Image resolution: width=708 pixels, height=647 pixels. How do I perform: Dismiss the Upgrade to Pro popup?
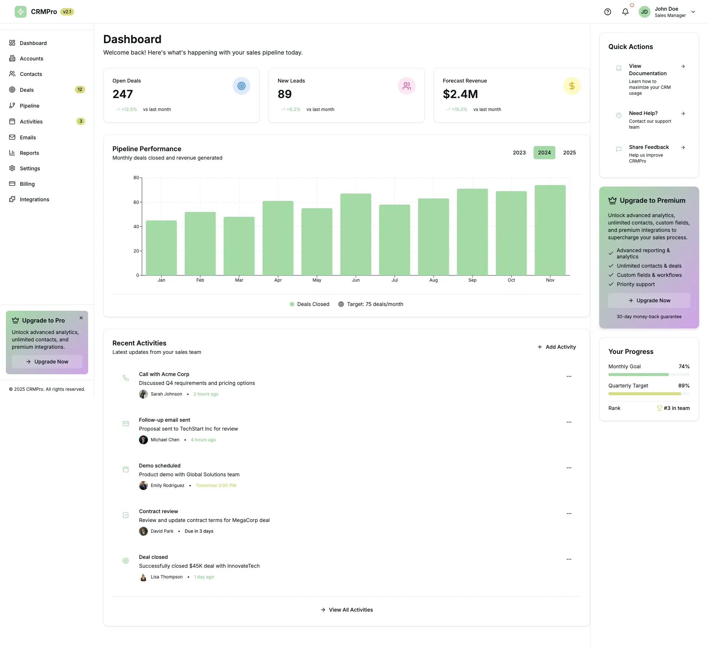(81, 318)
